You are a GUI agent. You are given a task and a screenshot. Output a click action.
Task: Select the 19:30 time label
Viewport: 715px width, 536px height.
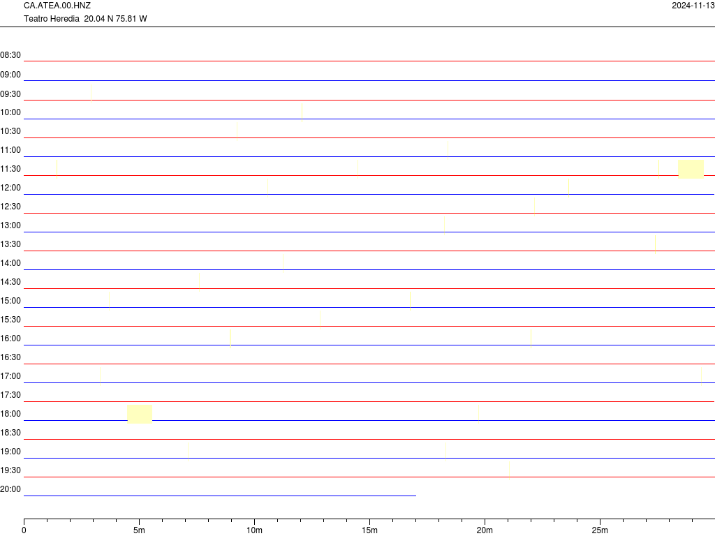tap(10, 470)
